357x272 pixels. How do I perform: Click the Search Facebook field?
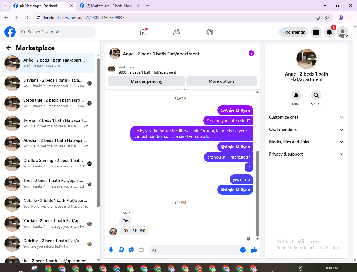(57, 32)
